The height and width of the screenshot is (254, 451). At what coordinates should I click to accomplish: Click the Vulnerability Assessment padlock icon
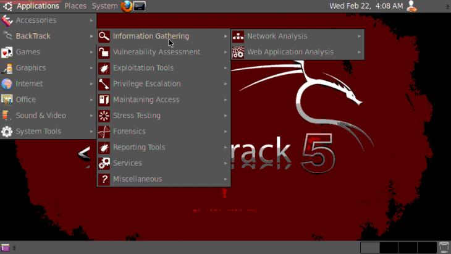[104, 52]
